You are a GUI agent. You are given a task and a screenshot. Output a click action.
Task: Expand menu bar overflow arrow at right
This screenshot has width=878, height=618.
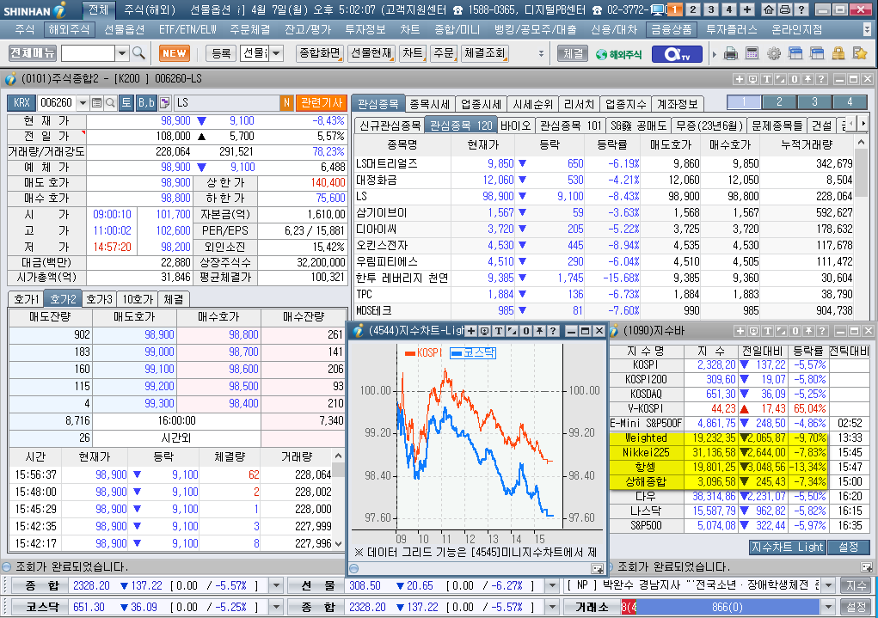coord(868,29)
